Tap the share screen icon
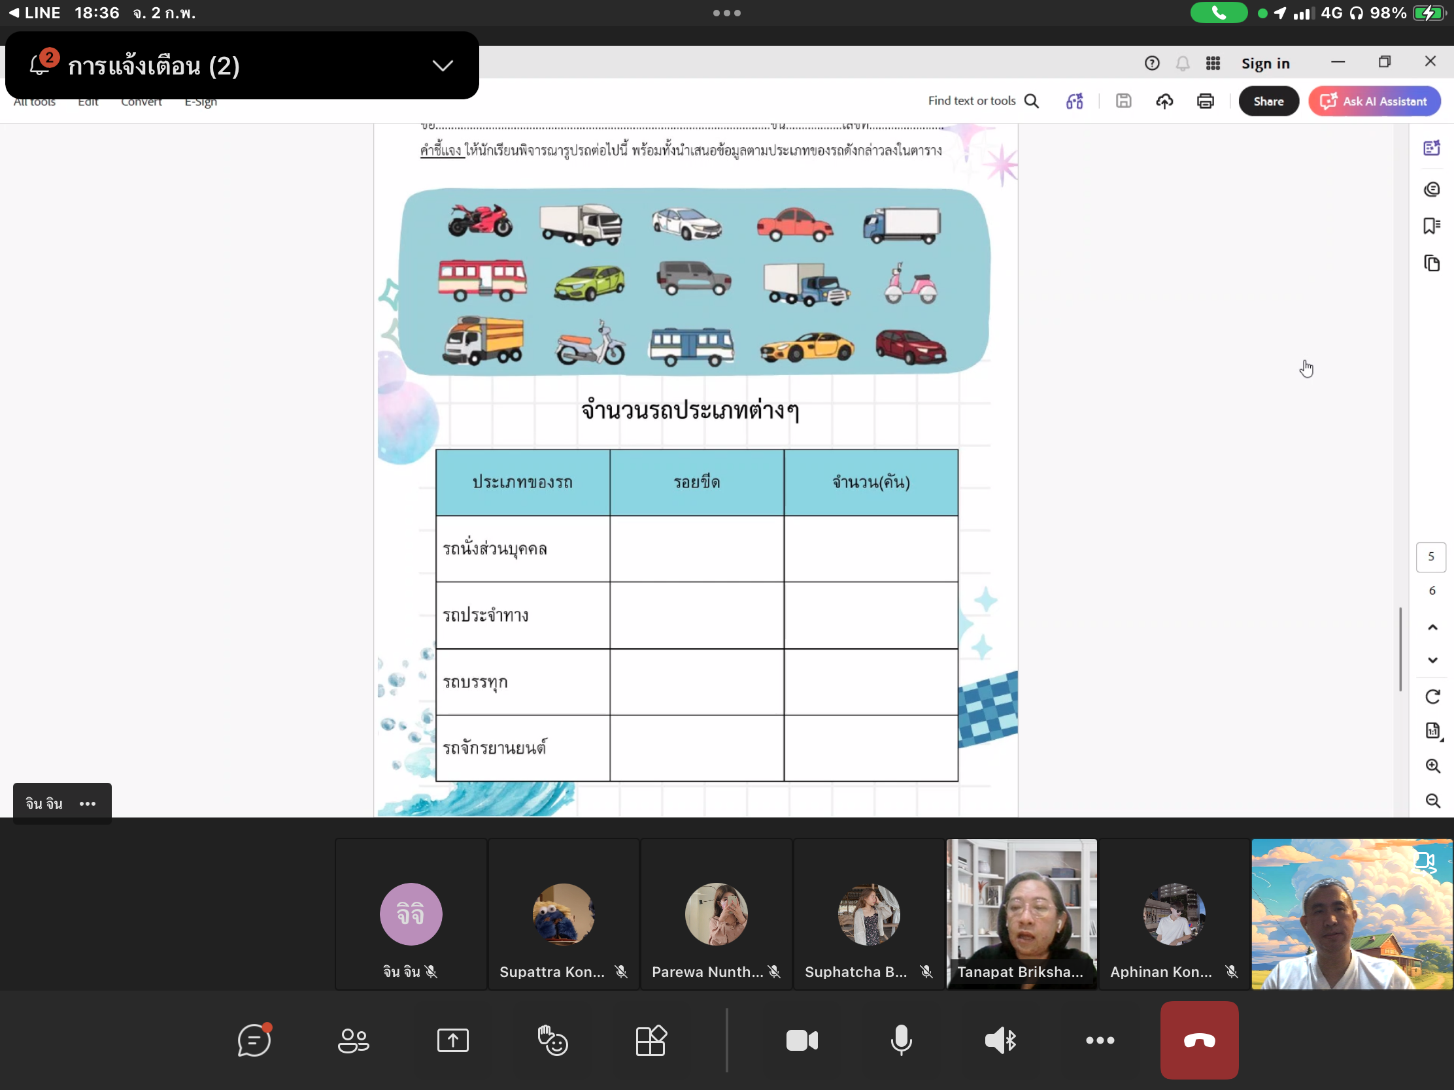This screenshot has width=1454, height=1090. (x=452, y=1040)
